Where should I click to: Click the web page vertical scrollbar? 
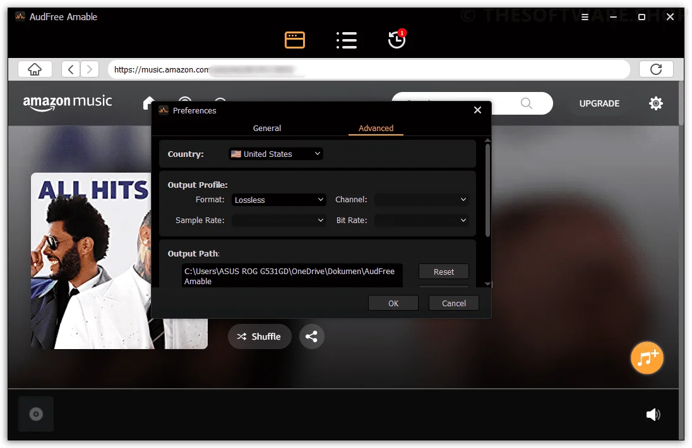tap(682, 103)
